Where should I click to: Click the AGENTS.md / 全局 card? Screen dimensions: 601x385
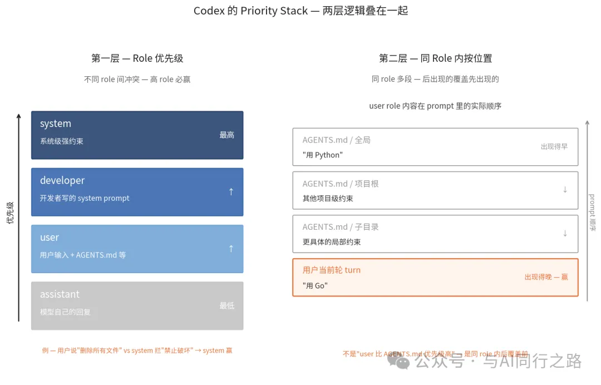click(x=435, y=147)
